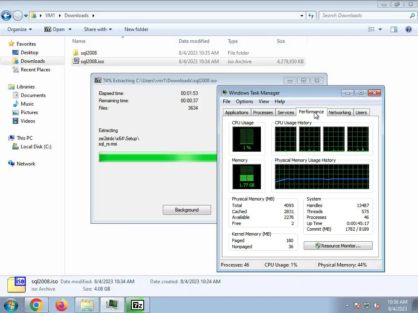Show hidden tray icons arrow

coord(347,305)
